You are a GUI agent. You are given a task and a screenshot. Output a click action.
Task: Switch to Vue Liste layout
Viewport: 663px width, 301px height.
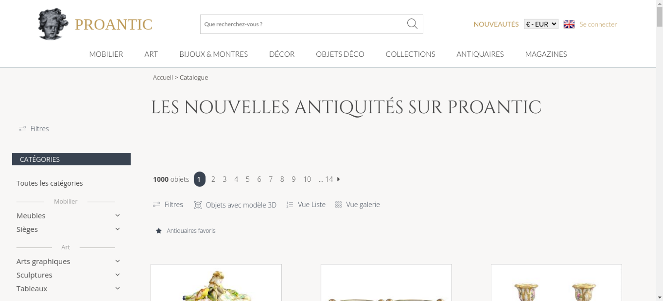306,205
